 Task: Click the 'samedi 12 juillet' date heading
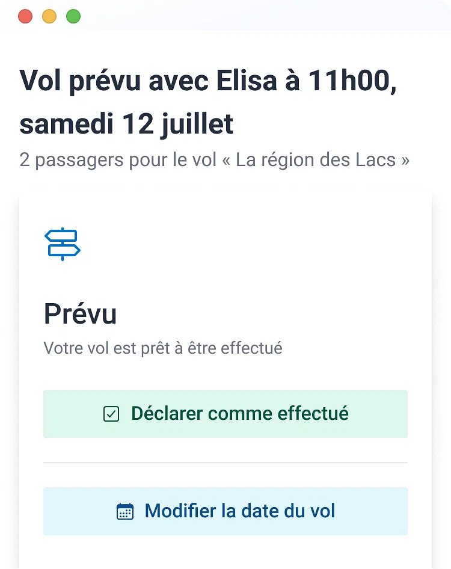click(126, 124)
